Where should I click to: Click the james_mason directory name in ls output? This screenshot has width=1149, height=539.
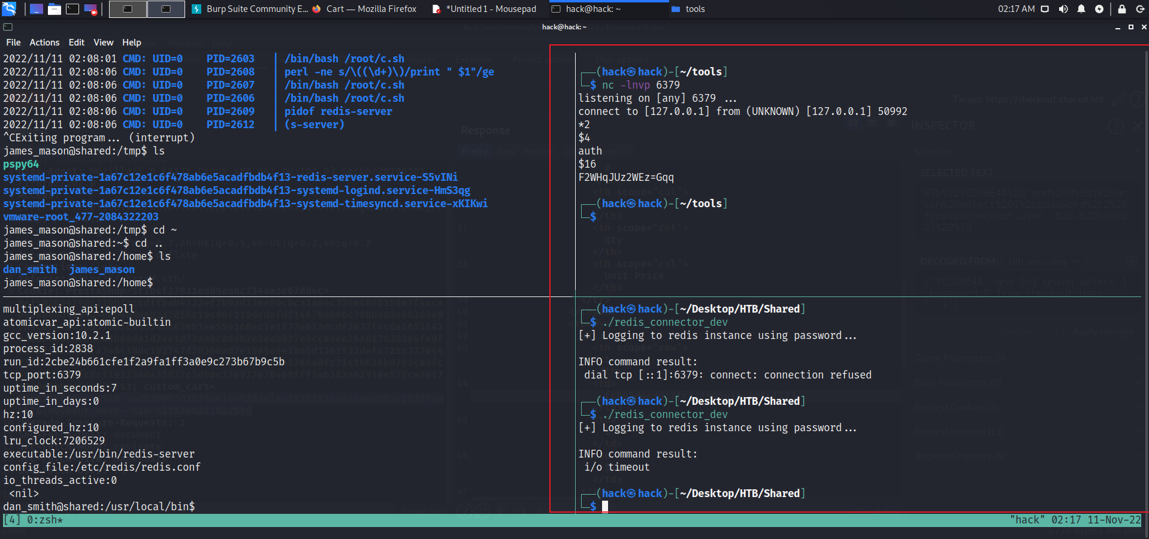click(x=102, y=269)
